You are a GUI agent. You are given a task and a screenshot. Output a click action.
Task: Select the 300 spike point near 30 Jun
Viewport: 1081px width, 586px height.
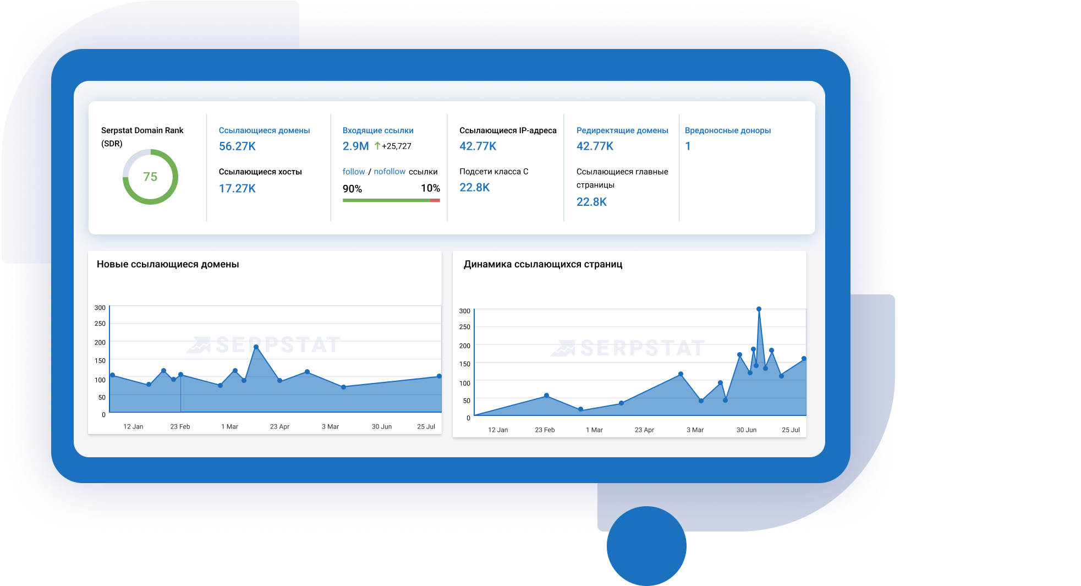point(759,309)
